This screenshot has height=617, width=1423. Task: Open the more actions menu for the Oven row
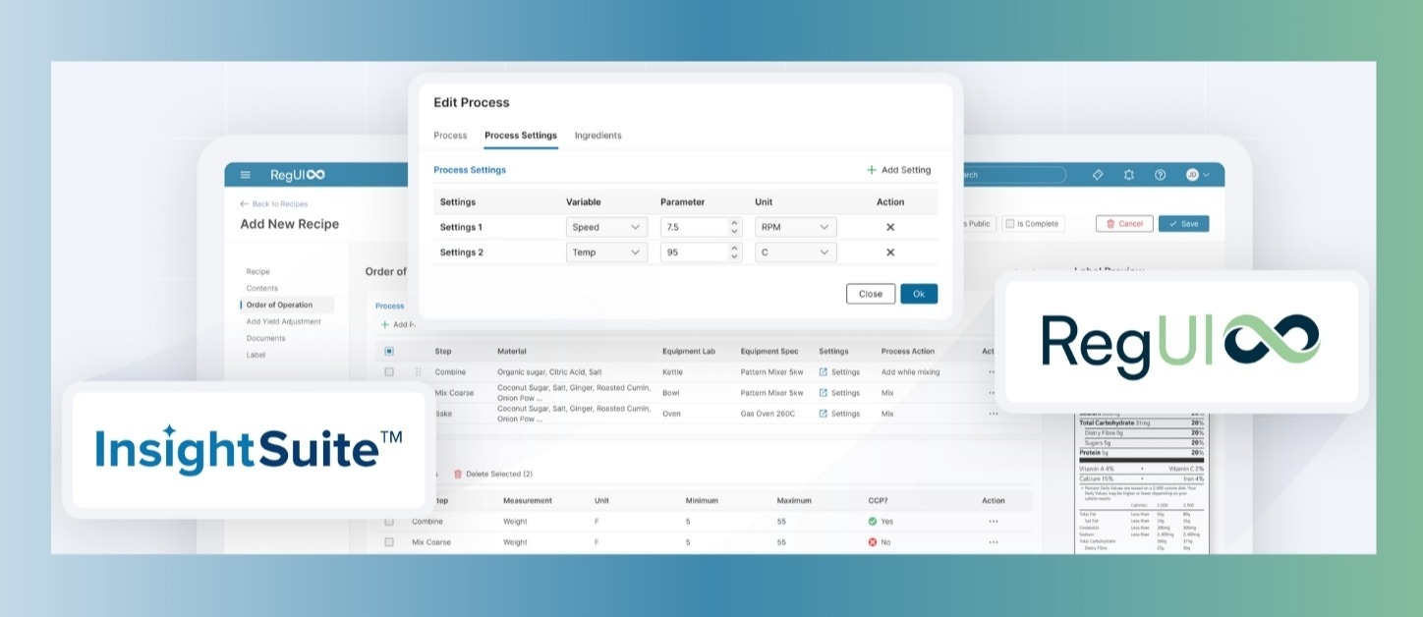pos(993,414)
